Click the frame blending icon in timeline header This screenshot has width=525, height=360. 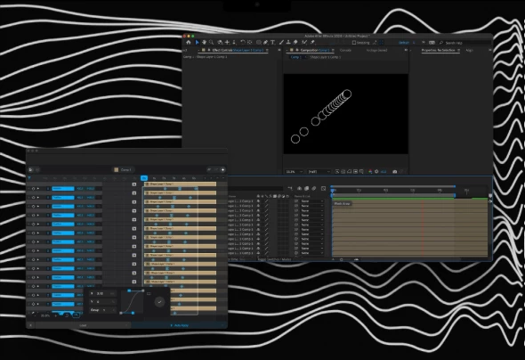(x=306, y=189)
